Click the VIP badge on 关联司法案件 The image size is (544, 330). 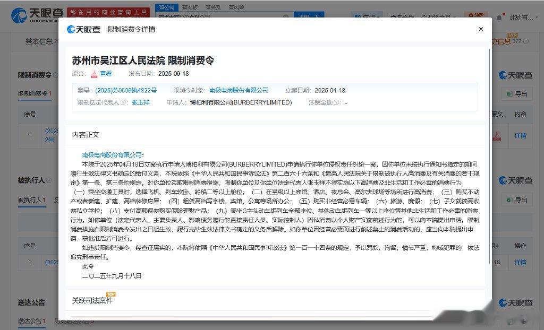point(111,294)
